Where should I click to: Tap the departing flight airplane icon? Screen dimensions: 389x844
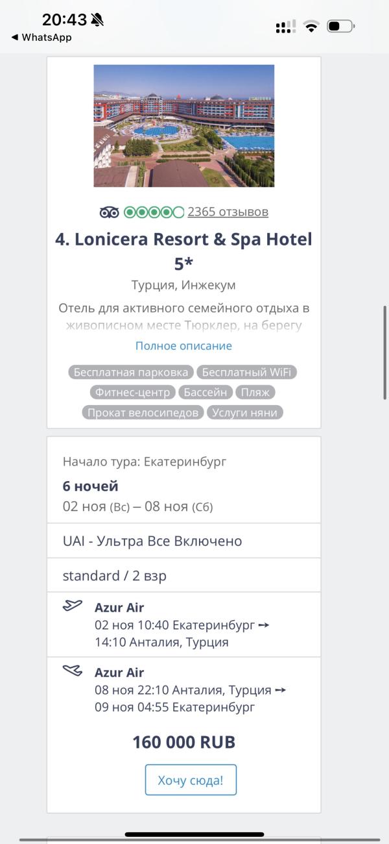click(x=73, y=606)
